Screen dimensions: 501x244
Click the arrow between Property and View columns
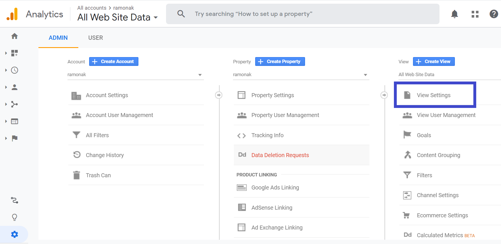point(384,95)
